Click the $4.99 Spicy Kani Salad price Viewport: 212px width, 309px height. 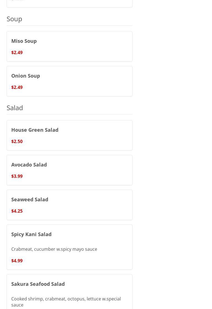17,260
